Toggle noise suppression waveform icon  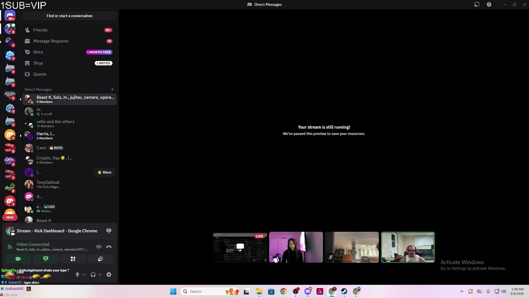(99, 247)
